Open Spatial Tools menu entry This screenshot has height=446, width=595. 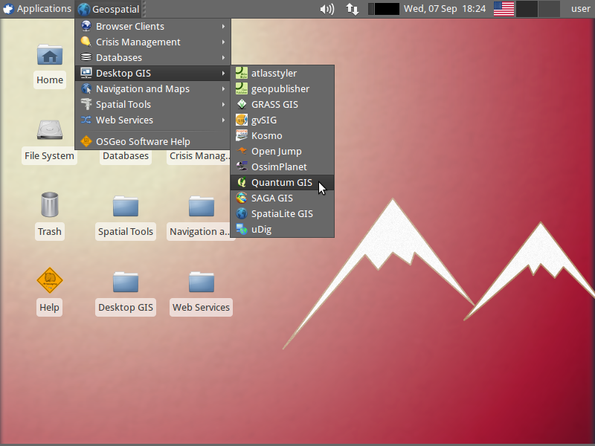coord(153,104)
